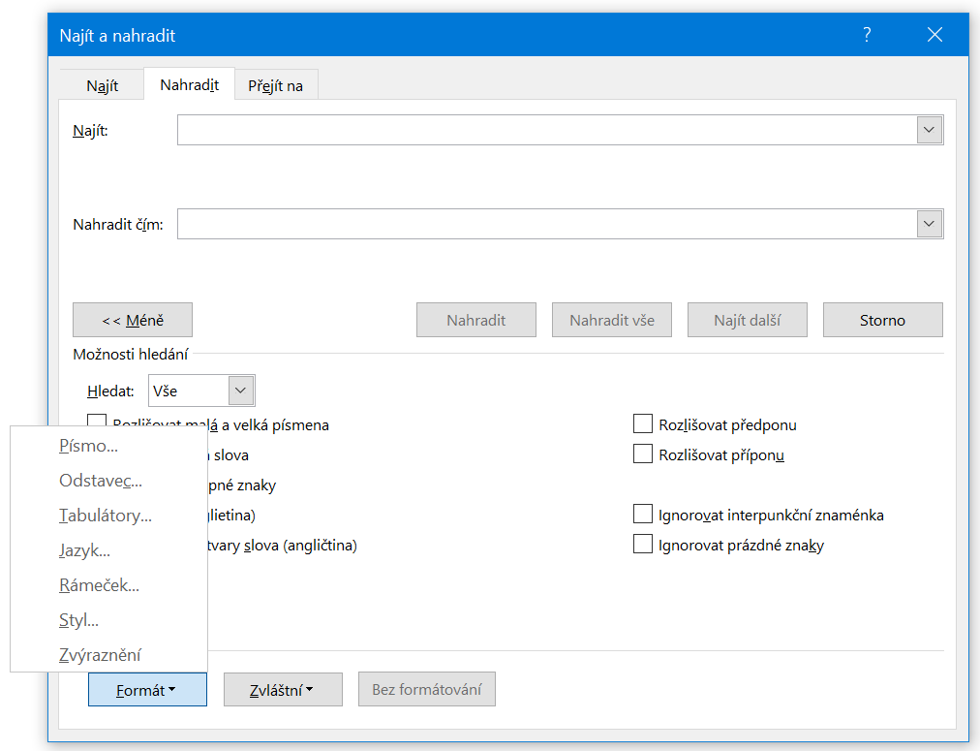Open the Přejít na tab
The height and width of the screenshot is (751, 980).
tap(275, 85)
